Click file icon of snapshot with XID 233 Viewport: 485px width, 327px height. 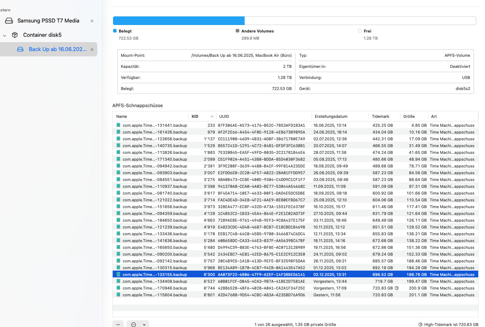tap(118, 125)
